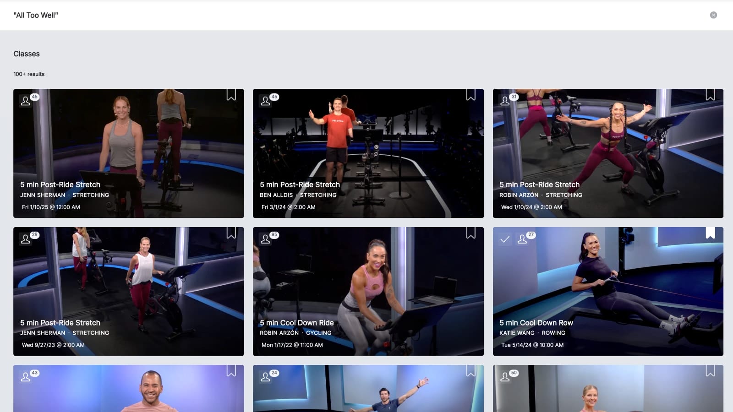Click friends icon showing 45 on Ben Alldis class
733x412 pixels.
click(266, 101)
